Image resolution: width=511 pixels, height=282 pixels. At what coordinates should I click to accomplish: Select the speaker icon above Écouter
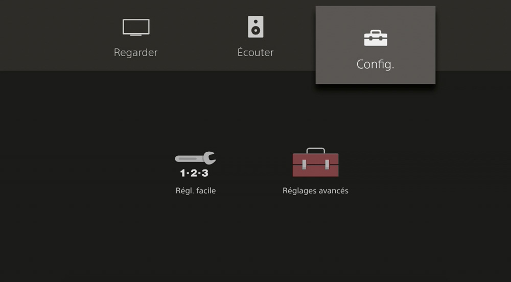(x=255, y=27)
